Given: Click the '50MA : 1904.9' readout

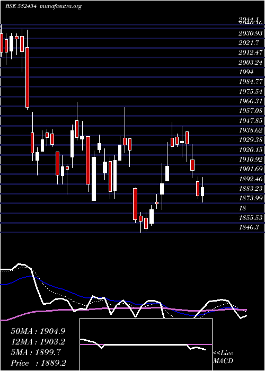Looking at the screenshot, I should [38, 331].
